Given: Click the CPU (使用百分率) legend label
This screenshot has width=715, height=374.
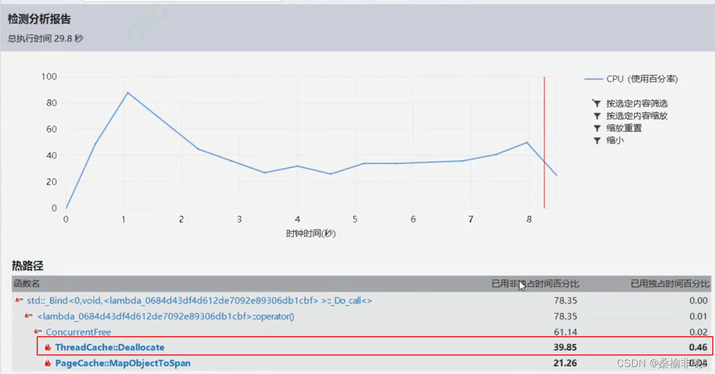Looking at the screenshot, I should pos(642,79).
